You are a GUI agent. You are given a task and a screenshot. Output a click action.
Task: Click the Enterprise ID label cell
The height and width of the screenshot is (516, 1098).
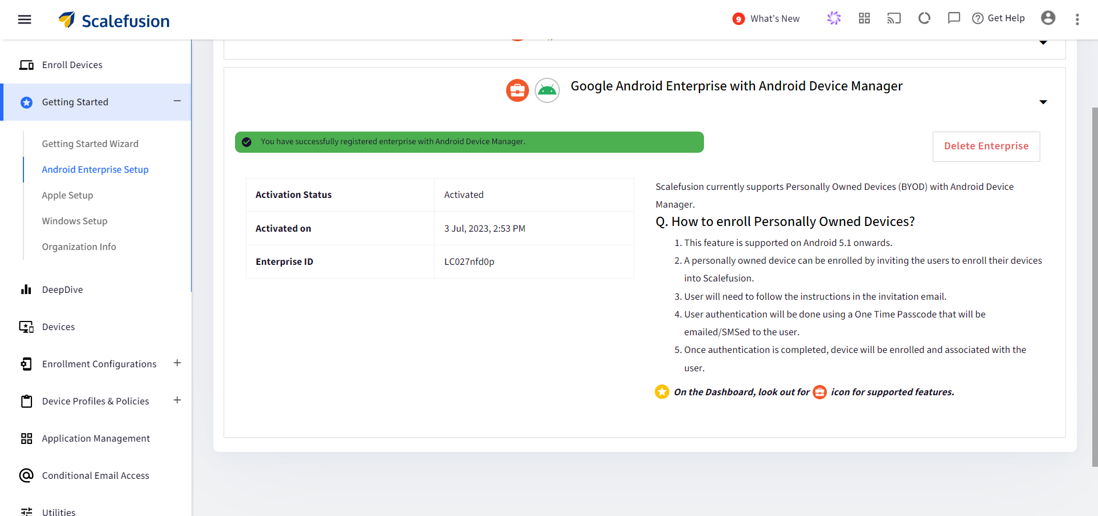coord(340,262)
